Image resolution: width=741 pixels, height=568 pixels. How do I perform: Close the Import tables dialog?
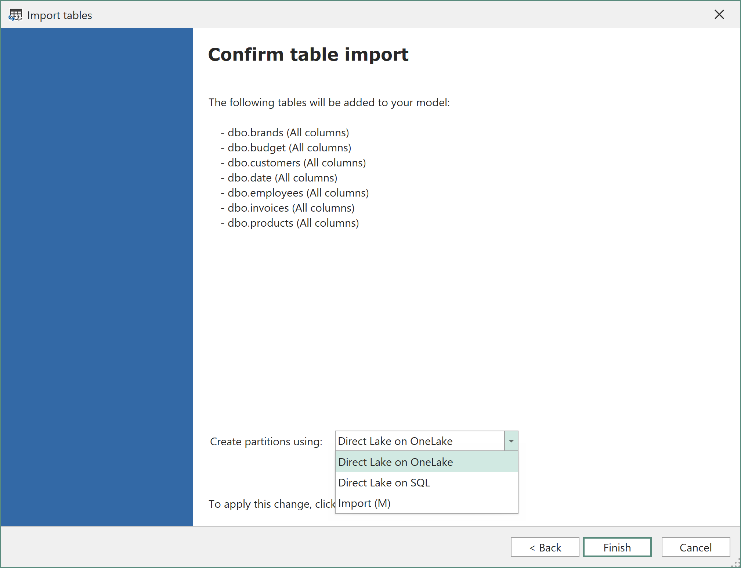pyautogui.click(x=719, y=15)
